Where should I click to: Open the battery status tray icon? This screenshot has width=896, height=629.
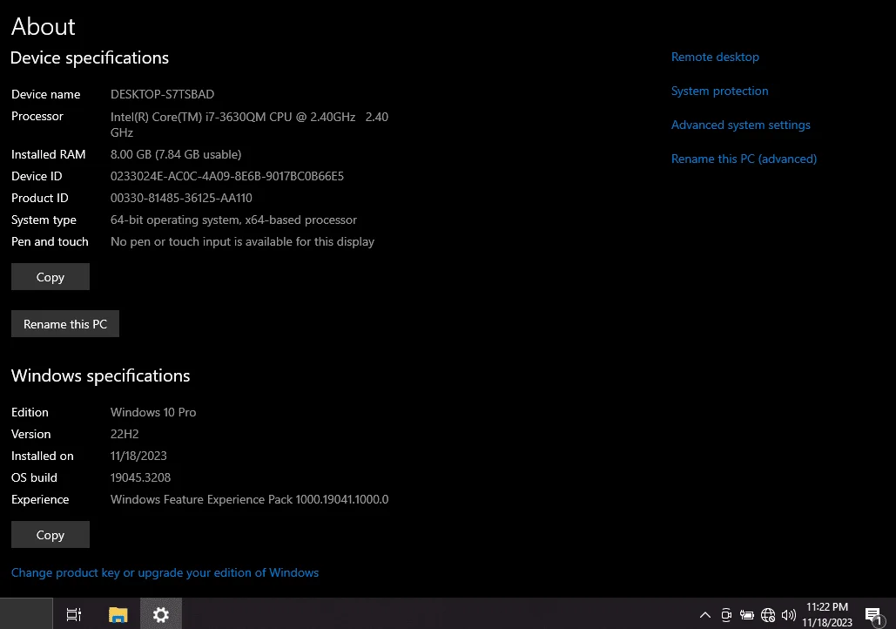click(747, 615)
